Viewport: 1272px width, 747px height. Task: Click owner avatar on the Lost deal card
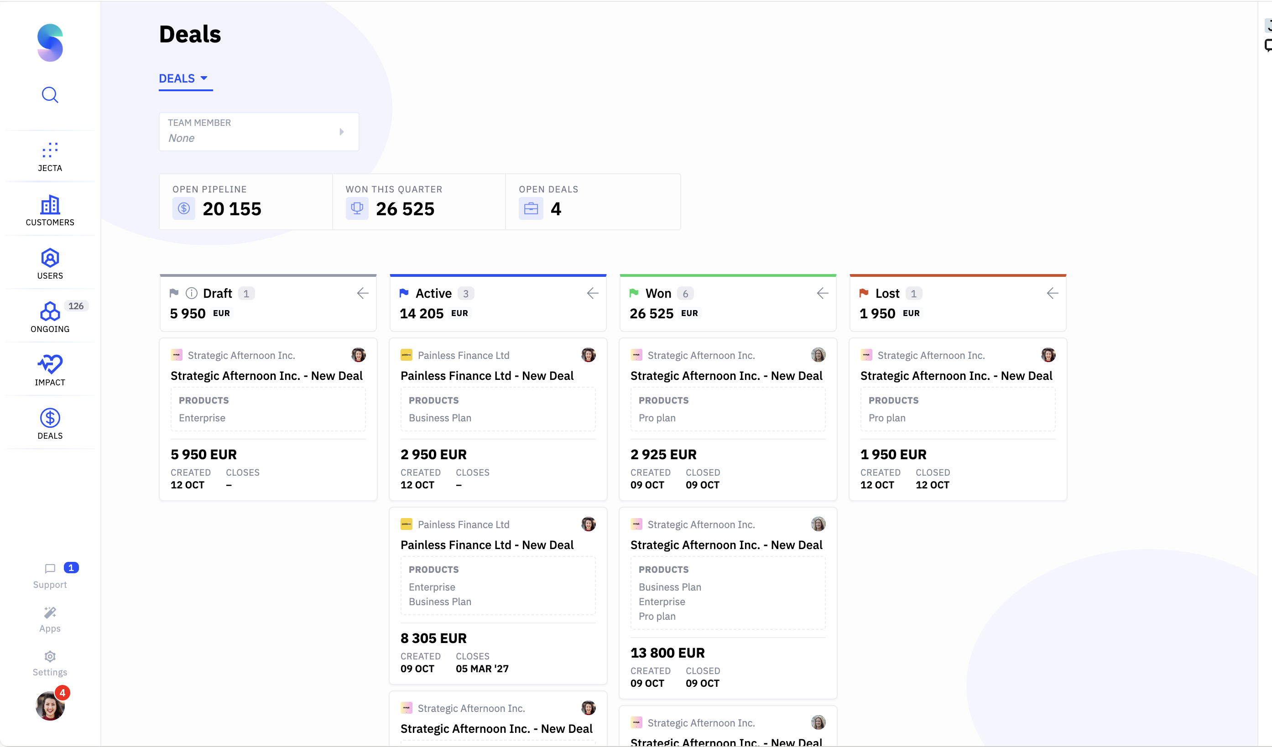1048,355
